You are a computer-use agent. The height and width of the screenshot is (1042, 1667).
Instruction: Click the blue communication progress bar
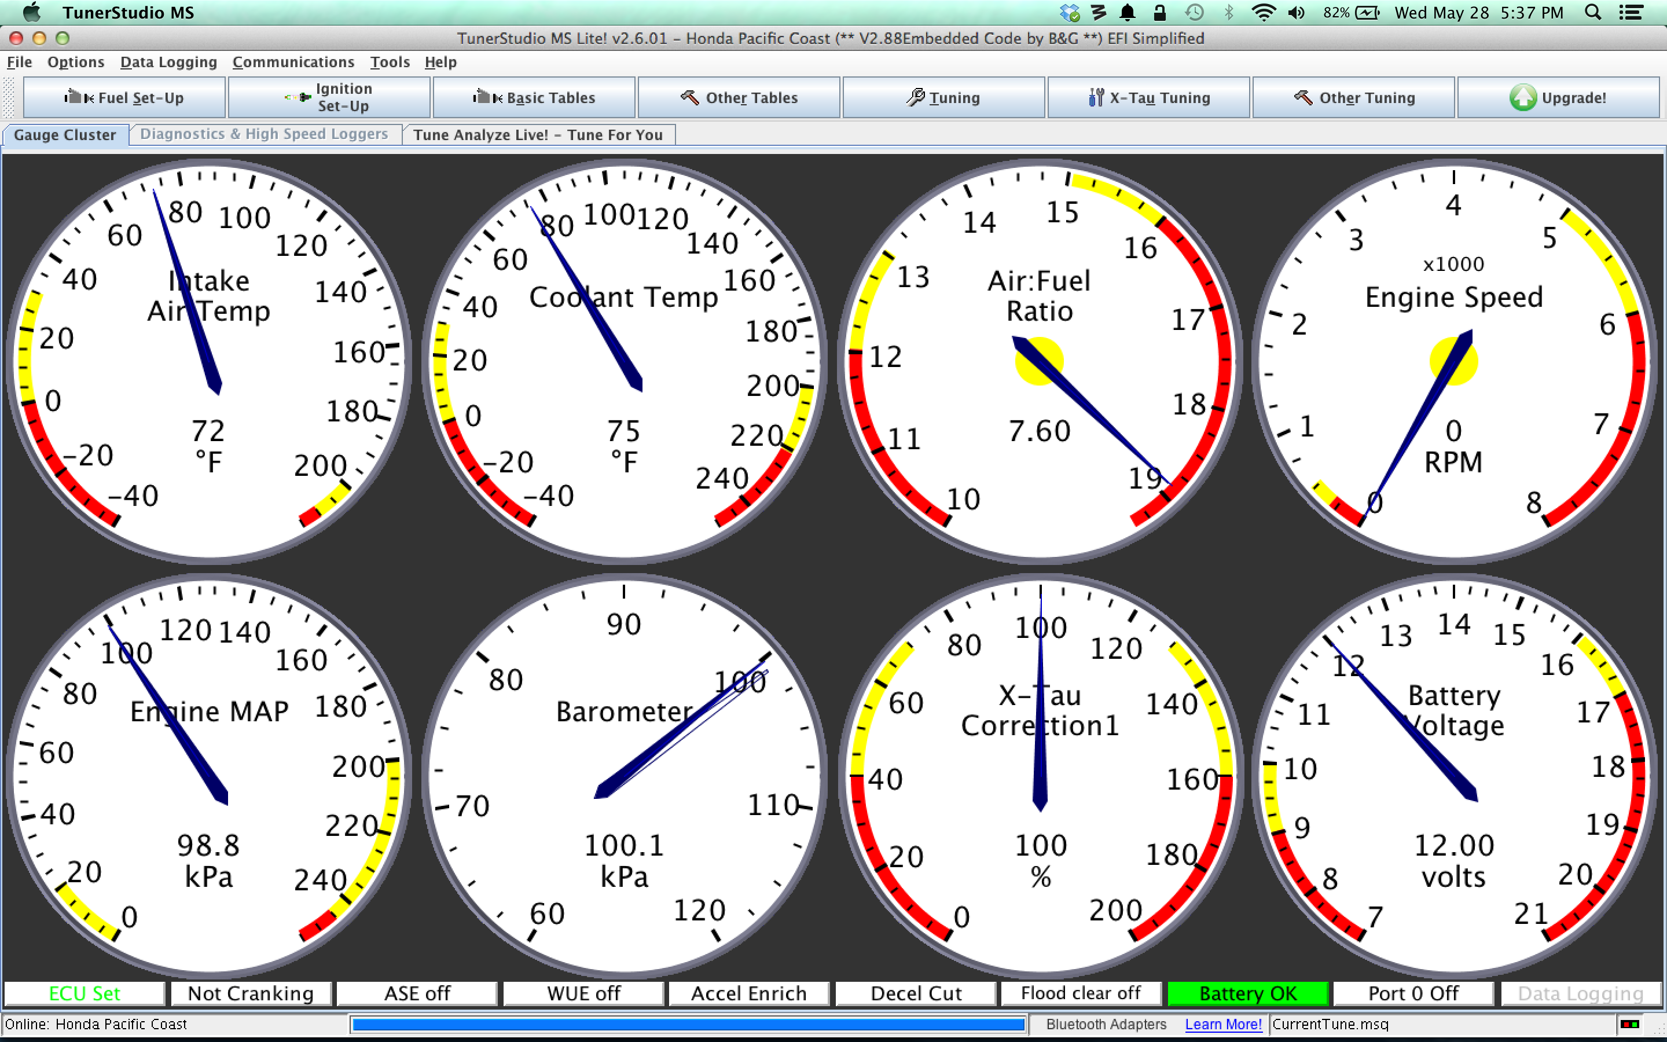click(x=689, y=1024)
